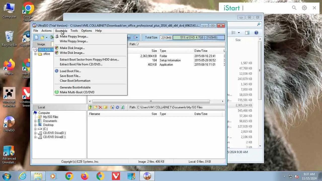The width and height of the screenshot is (322, 181).
Task: Open the File menu
Action: (36, 31)
